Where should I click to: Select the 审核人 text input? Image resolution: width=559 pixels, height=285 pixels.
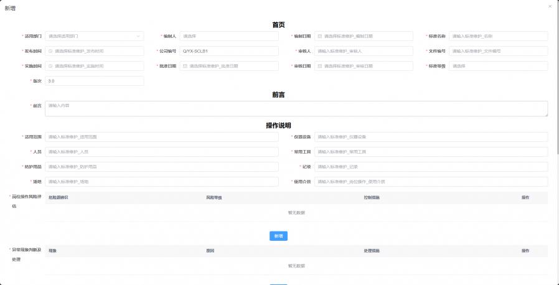pyautogui.click(x=364, y=51)
